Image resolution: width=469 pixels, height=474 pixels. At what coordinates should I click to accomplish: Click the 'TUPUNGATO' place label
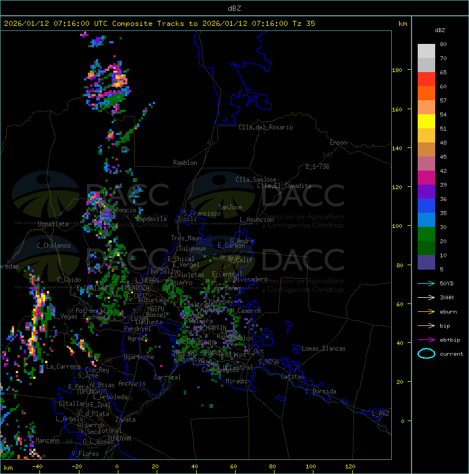click(91, 392)
